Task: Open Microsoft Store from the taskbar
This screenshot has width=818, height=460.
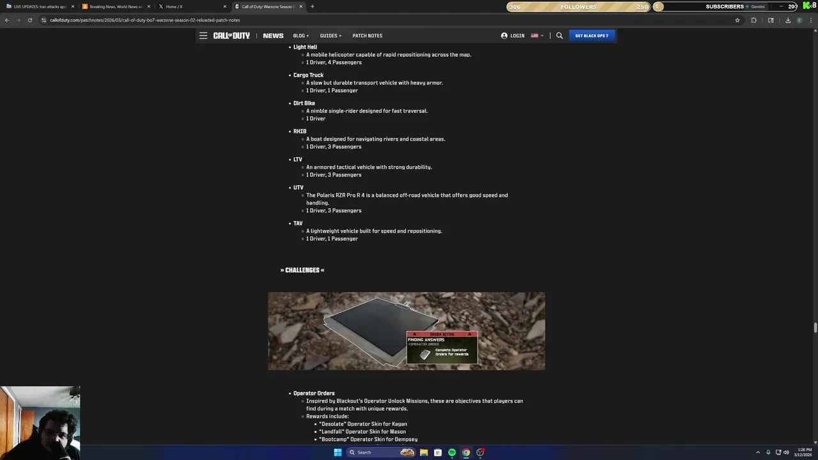Action: (x=438, y=452)
